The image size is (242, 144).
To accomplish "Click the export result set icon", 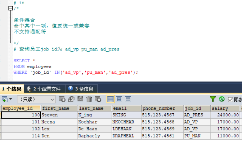I will [x=5, y=99].
